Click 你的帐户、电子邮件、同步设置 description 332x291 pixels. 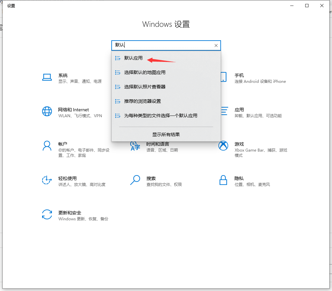pyautogui.click(x=84, y=153)
